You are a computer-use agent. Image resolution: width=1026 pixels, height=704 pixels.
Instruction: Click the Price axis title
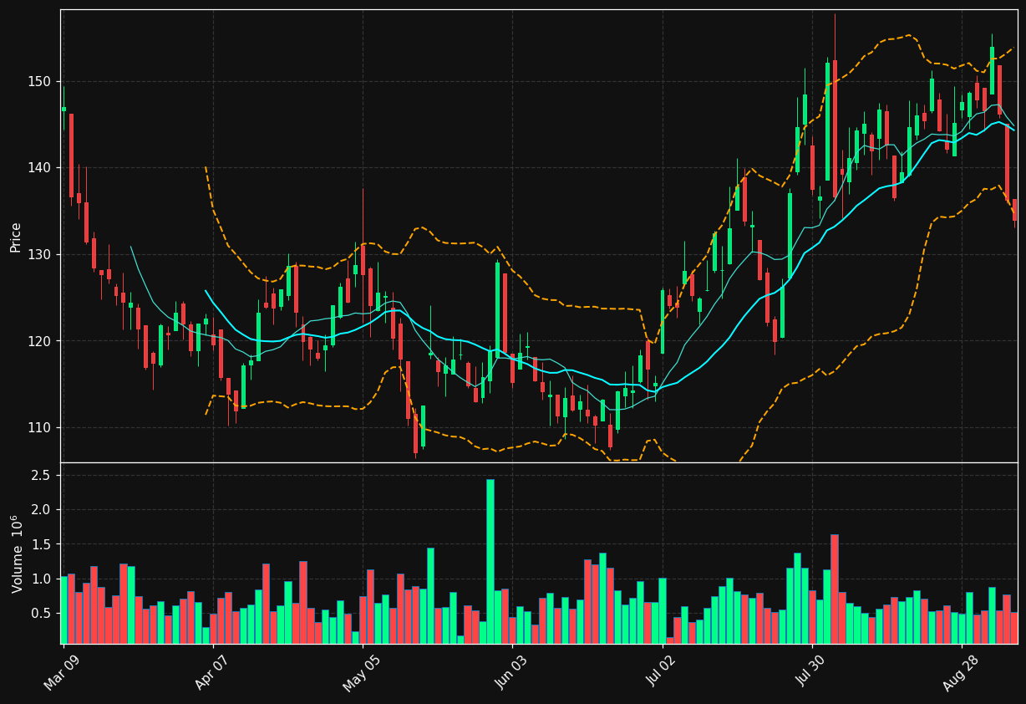[x=16, y=236]
